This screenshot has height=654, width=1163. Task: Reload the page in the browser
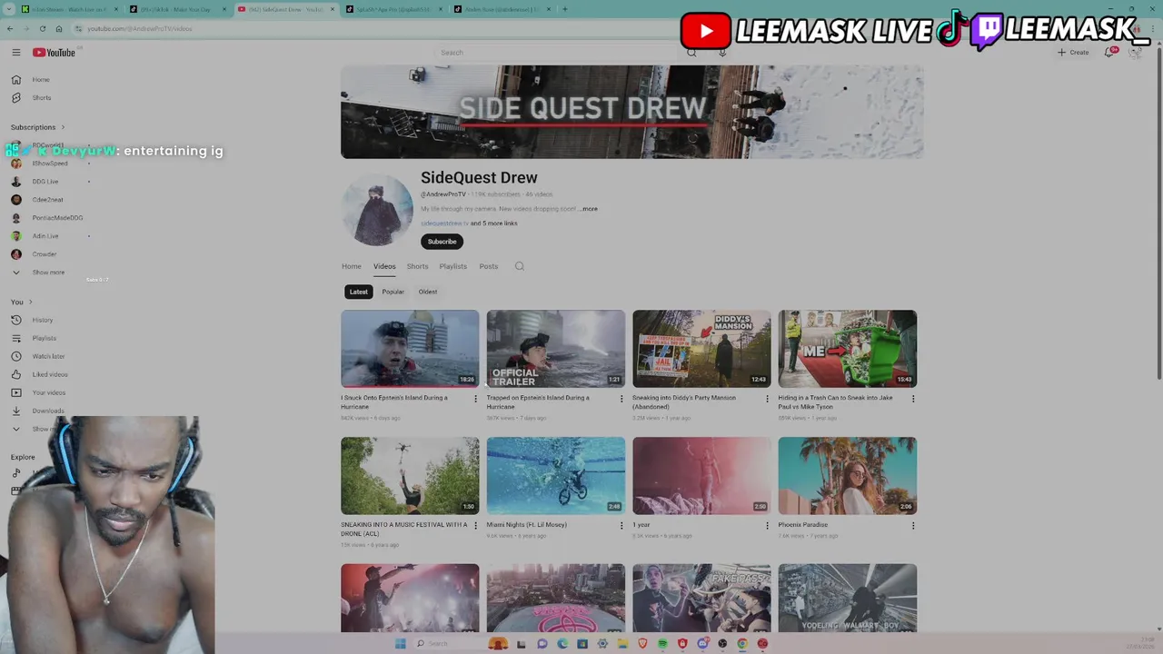click(42, 28)
